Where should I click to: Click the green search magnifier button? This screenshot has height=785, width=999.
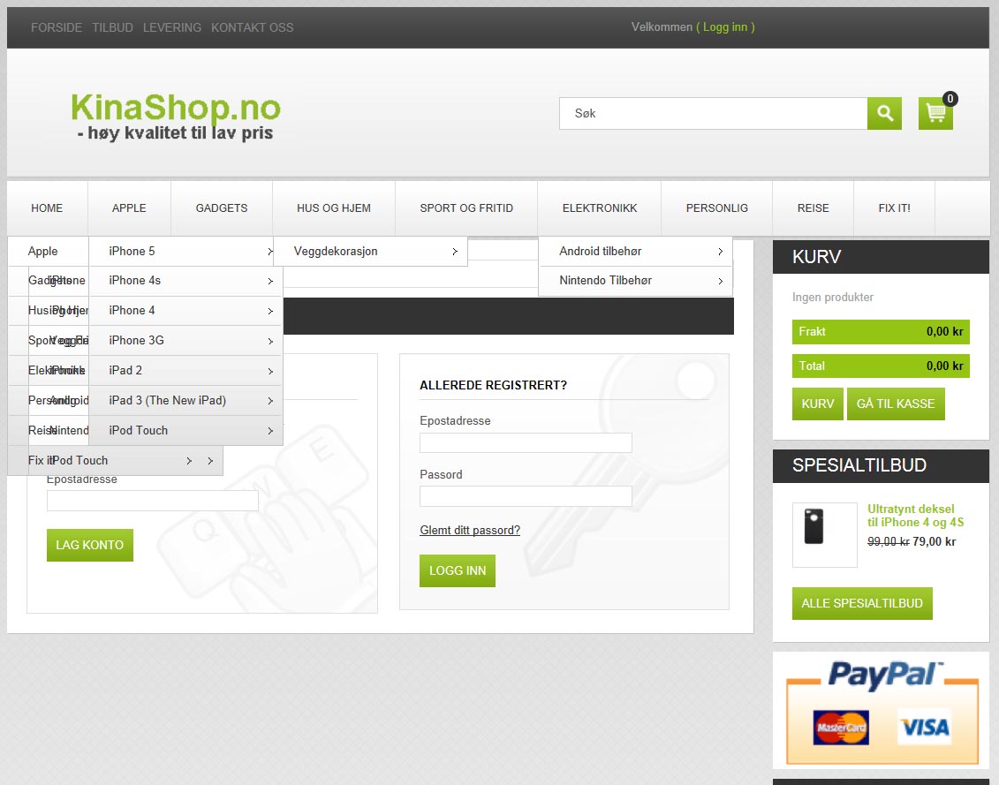(884, 113)
